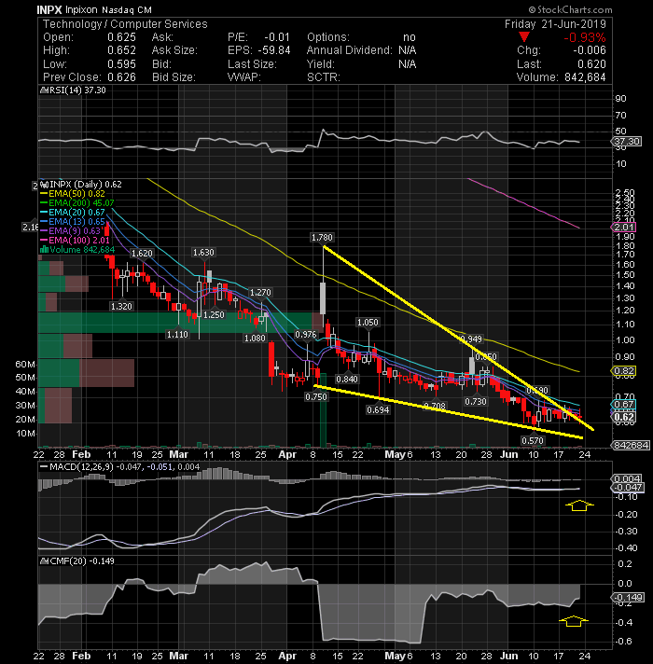Click the 1.050 high price label

coord(368,323)
